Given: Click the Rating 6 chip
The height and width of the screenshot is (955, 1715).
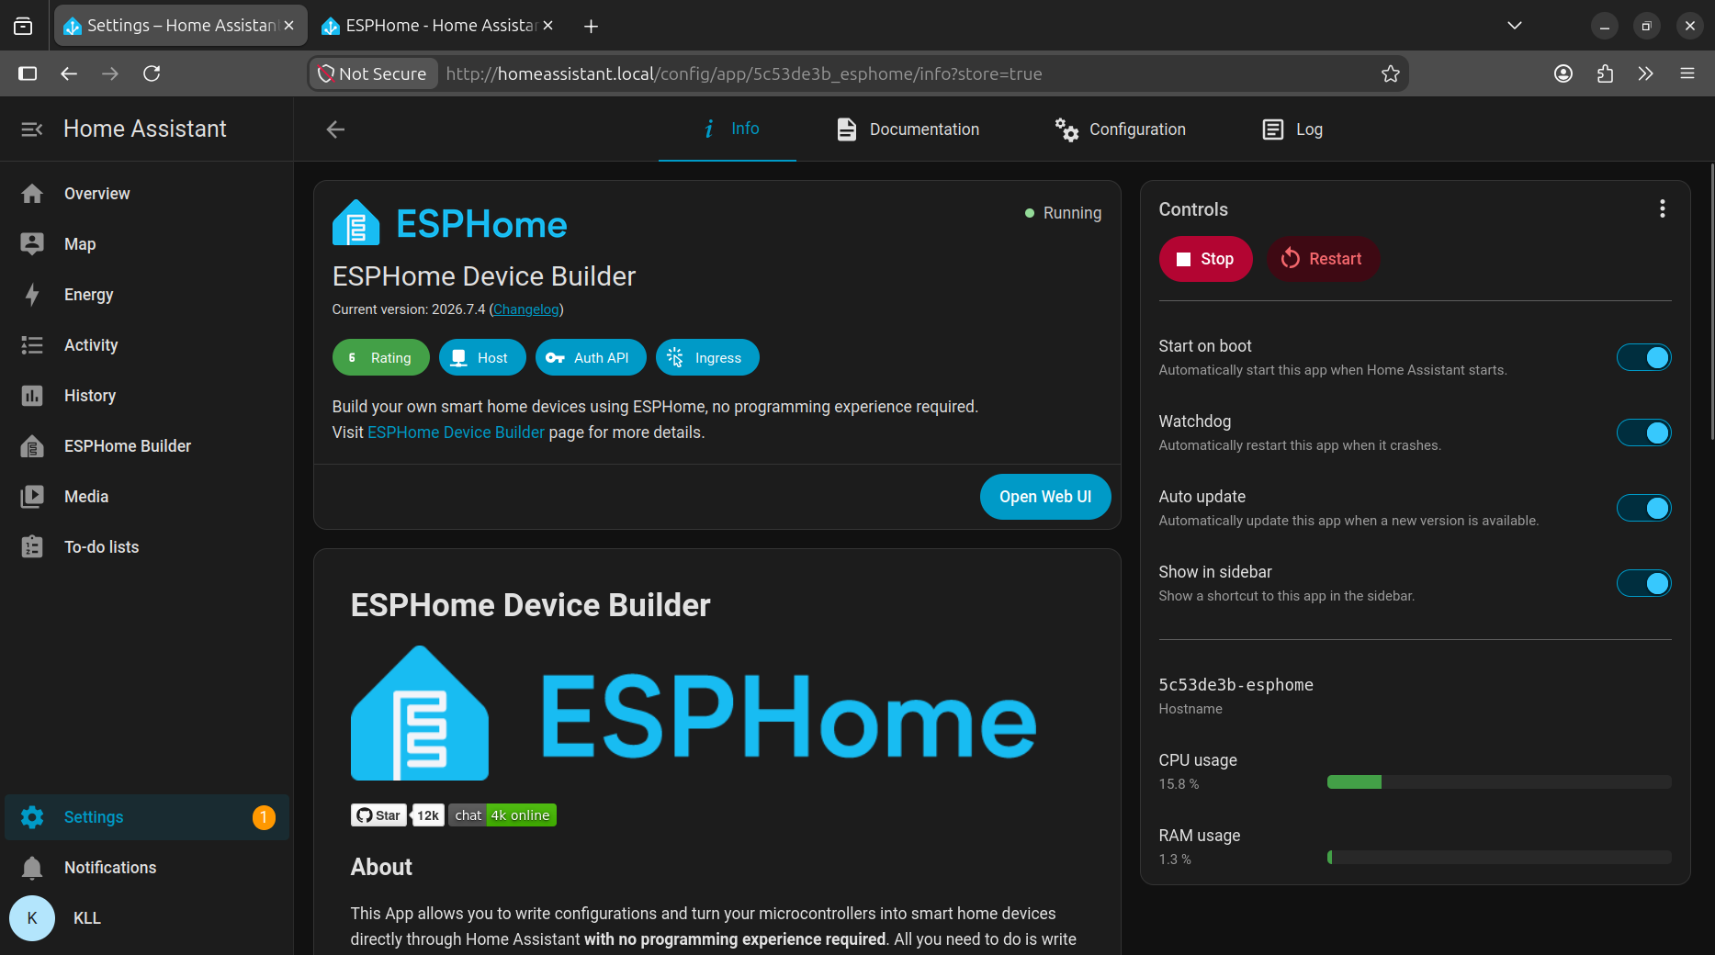Looking at the screenshot, I should point(380,357).
